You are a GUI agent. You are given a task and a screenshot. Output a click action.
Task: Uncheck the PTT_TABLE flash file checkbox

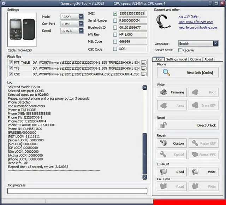click(x=11, y=63)
